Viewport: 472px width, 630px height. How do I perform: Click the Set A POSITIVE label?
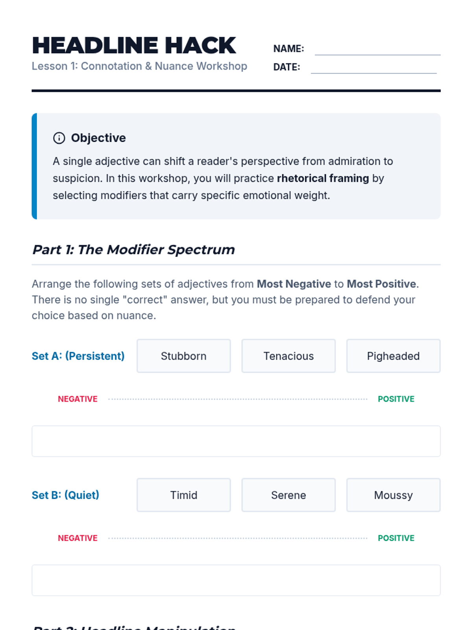(396, 399)
